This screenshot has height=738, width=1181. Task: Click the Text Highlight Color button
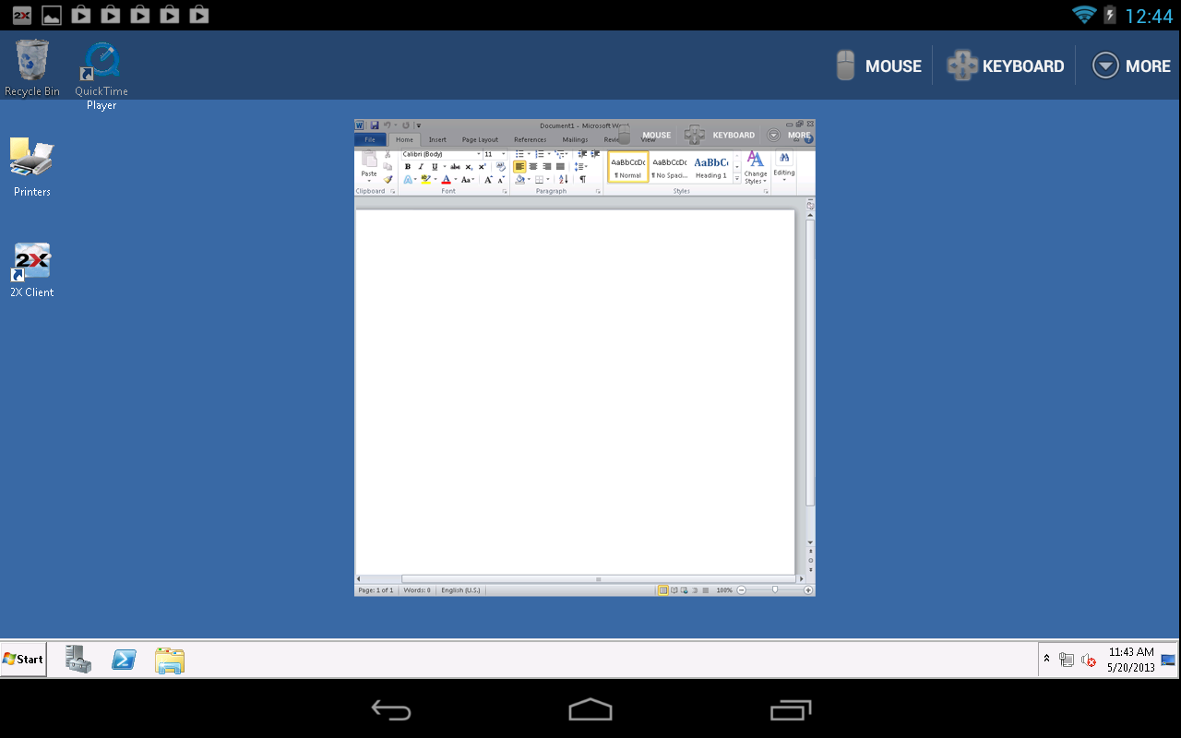coord(424,180)
